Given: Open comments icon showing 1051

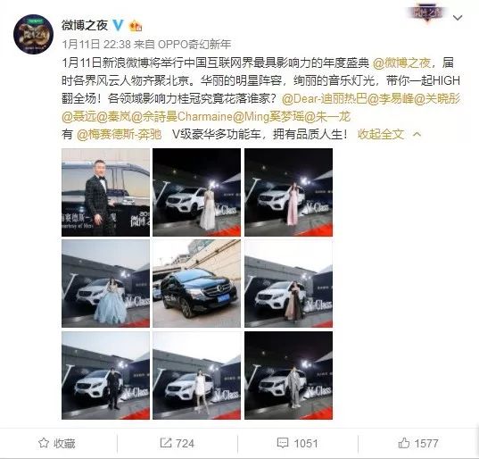Looking at the screenshot, I should click(297, 443).
